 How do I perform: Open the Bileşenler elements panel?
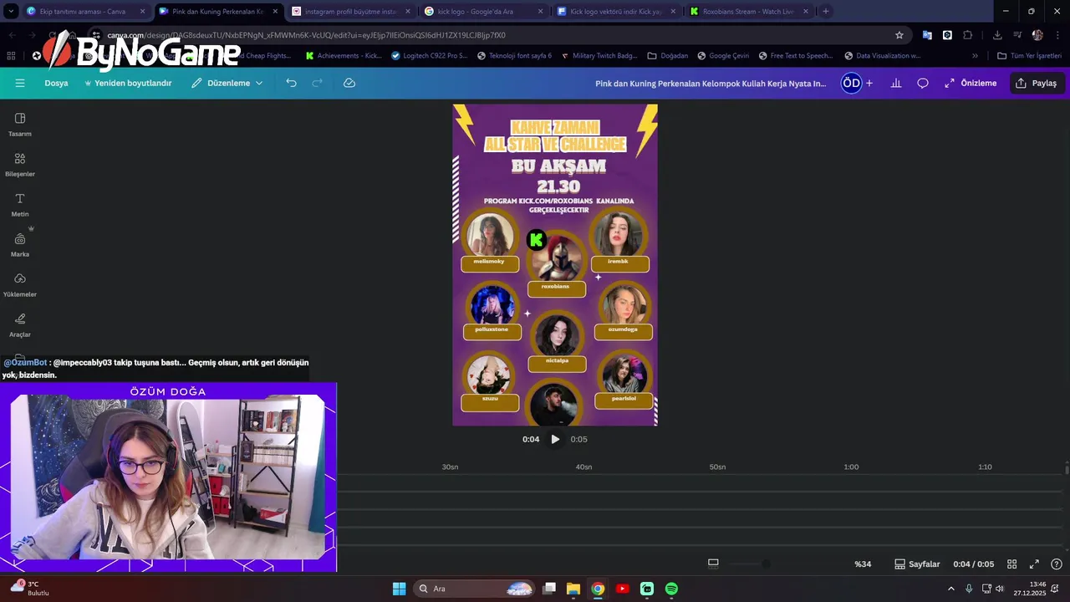(x=20, y=164)
